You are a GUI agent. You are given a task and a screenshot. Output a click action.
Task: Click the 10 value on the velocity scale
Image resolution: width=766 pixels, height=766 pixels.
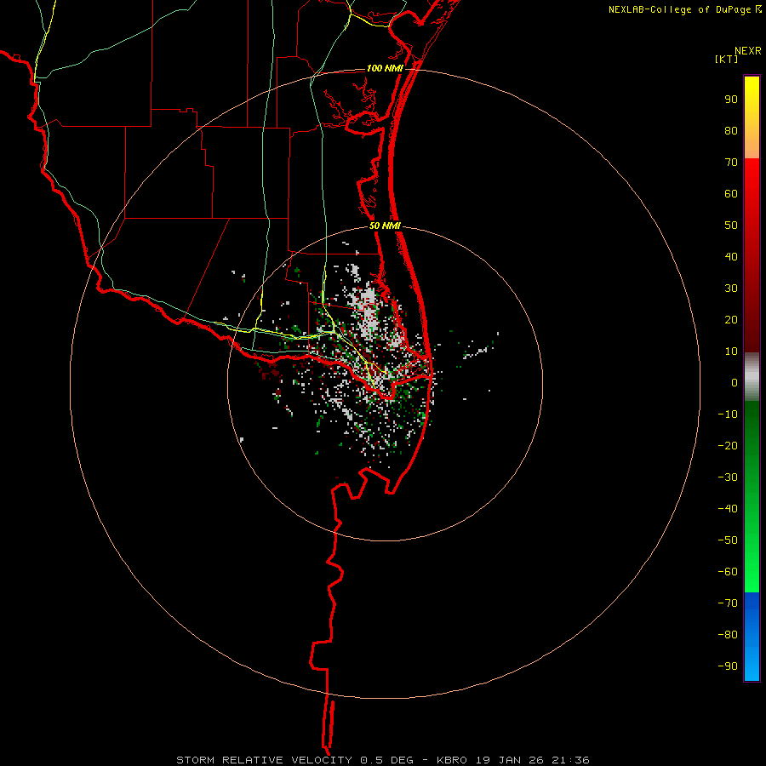pos(731,352)
